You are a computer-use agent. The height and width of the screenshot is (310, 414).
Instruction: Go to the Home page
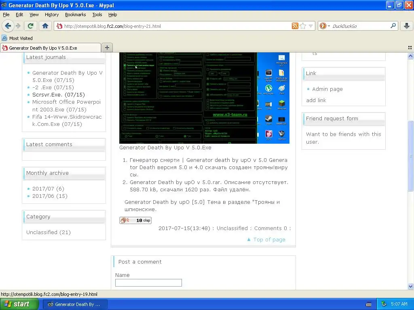(x=45, y=26)
